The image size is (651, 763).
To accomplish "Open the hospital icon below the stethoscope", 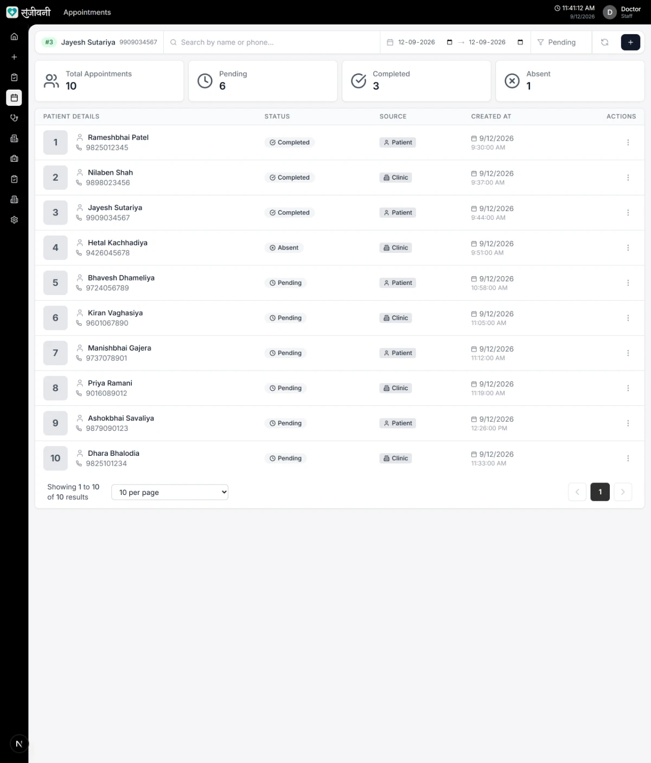I will click(x=14, y=138).
